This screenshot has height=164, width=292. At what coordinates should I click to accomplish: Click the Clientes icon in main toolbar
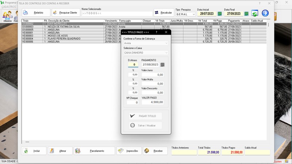click(x=7, y=16)
